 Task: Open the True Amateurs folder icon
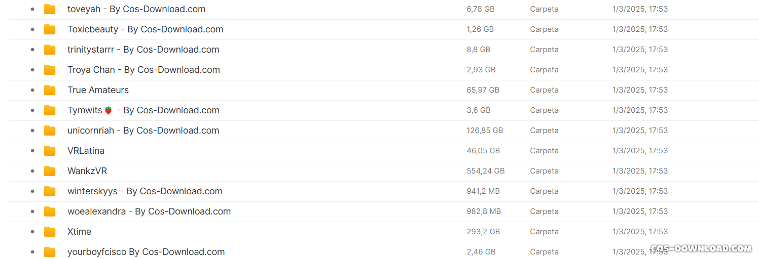point(50,90)
